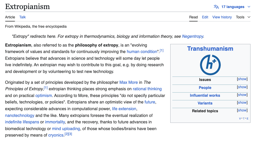Follow the rational thinking link

(x=147, y=89)
